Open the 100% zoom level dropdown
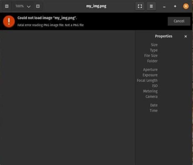 [x=23, y=6]
